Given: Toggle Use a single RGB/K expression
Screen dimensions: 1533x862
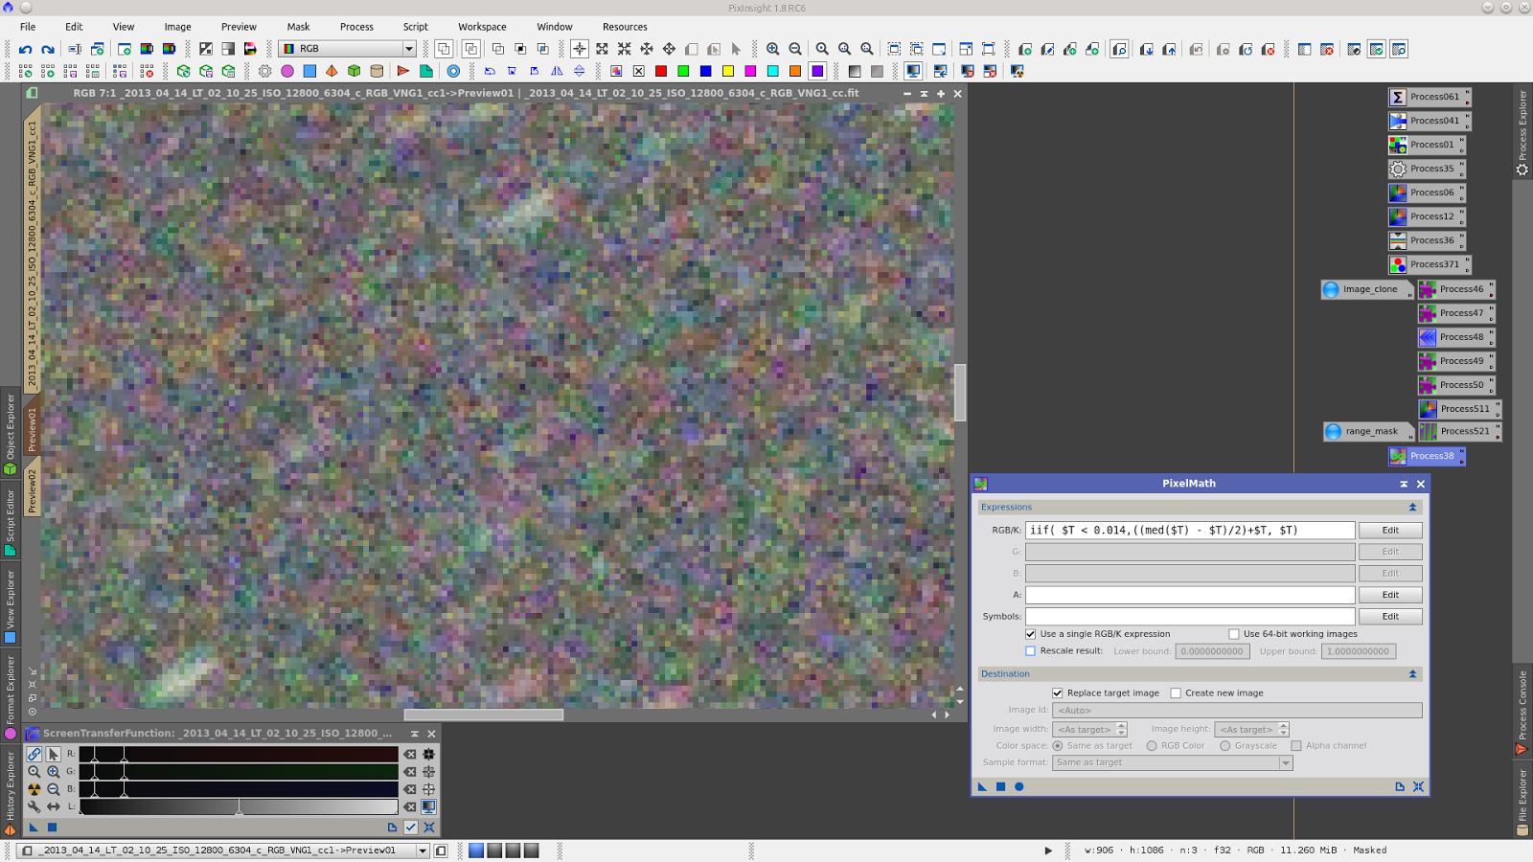Looking at the screenshot, I should pos(1031,634).
